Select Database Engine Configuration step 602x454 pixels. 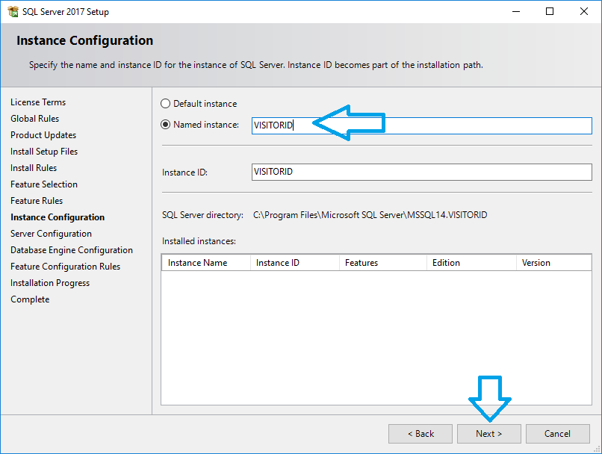[72, 250]
